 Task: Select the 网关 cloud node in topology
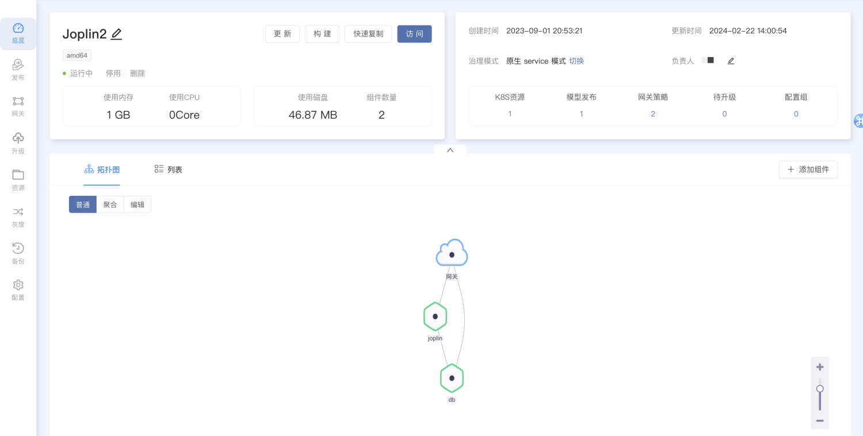[452, 253]
